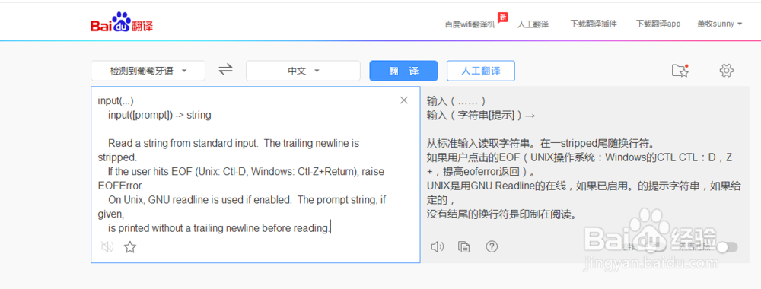Click the blue 翻译 button

(404, 71)
